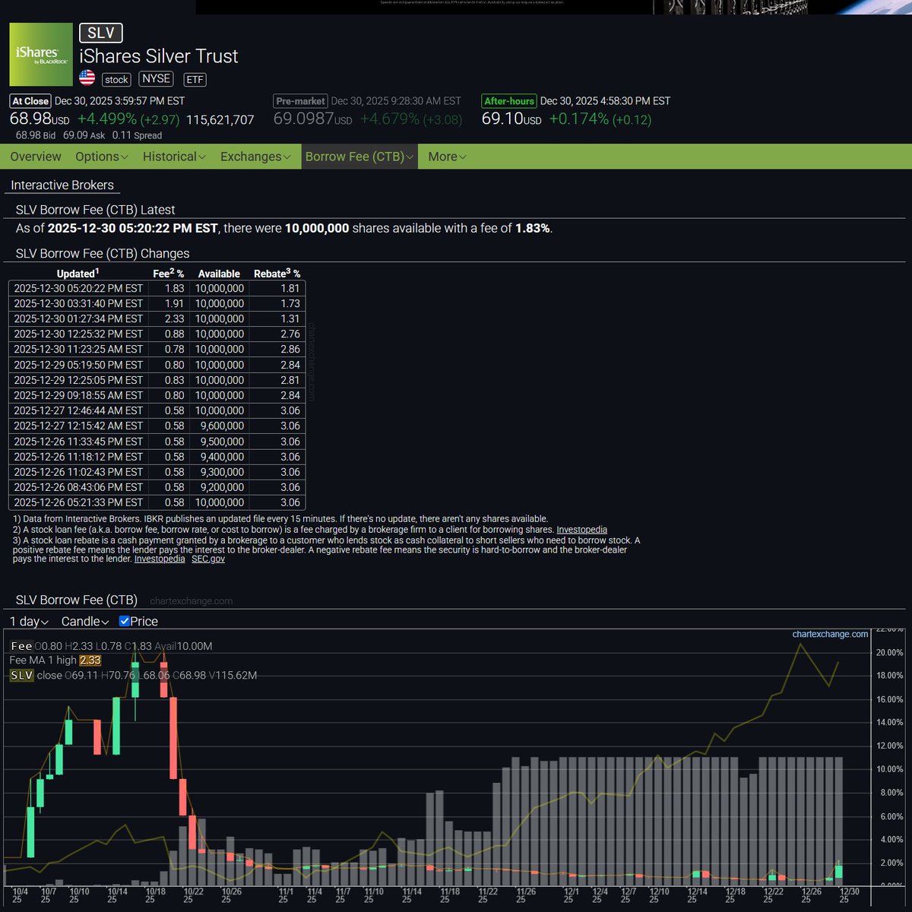912x912 pixels.
Task: Click the At Close label
Action: [x=30, y=101]
